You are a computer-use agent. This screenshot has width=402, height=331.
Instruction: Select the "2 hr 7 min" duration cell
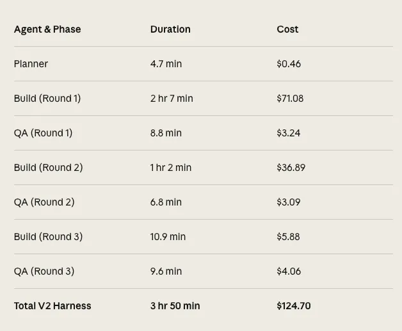(172, 99)
